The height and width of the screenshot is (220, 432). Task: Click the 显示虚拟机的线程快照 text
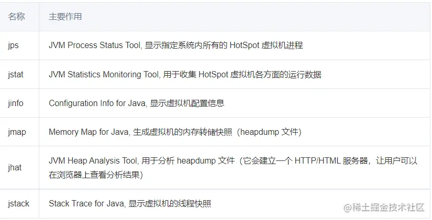170,204
